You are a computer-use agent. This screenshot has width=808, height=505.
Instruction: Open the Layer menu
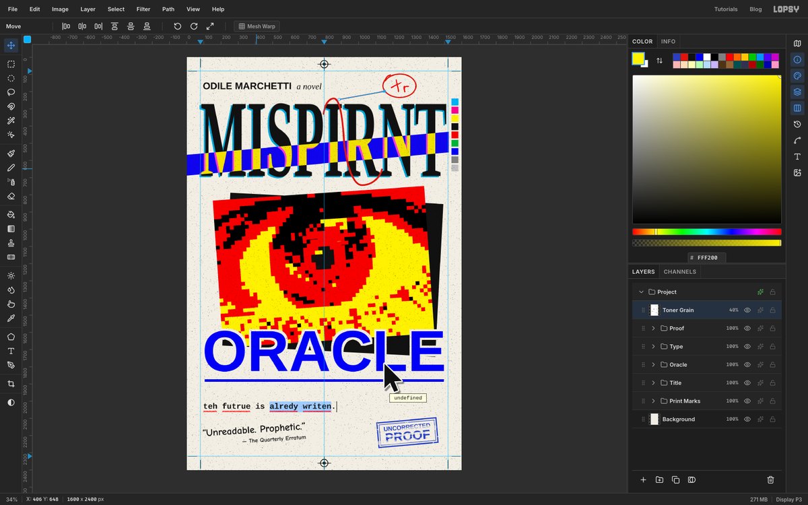(x=88, y=9)
